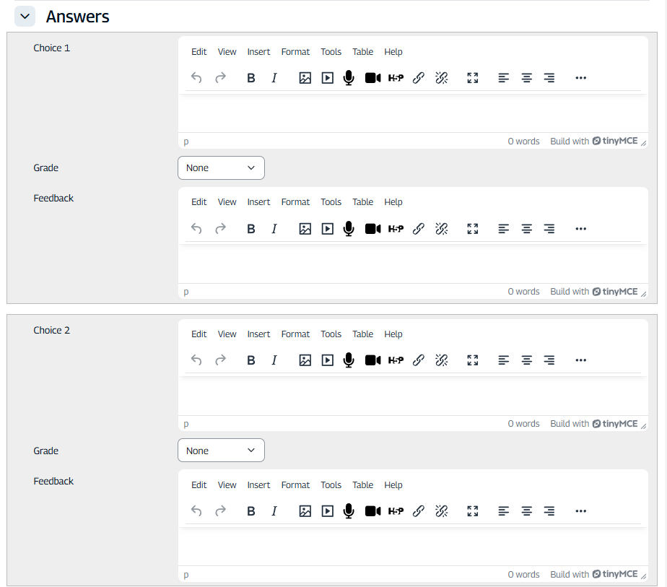Image resolution: width=667 pixels, height=587 pixels.
Task: Click Unlink in Choice 1 Feedback editor
Action: pos(442,228)
